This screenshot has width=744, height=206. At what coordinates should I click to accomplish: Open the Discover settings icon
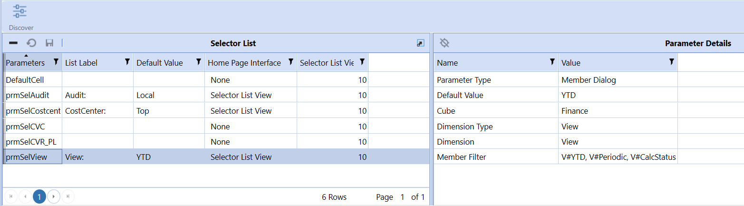coord(20,11)
